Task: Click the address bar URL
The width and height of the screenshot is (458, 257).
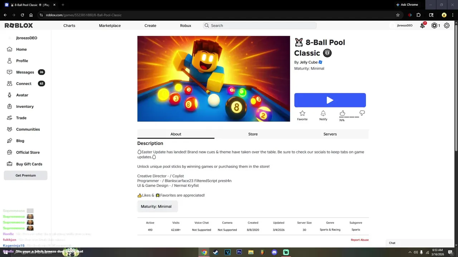Action: [x=84, y=15]
